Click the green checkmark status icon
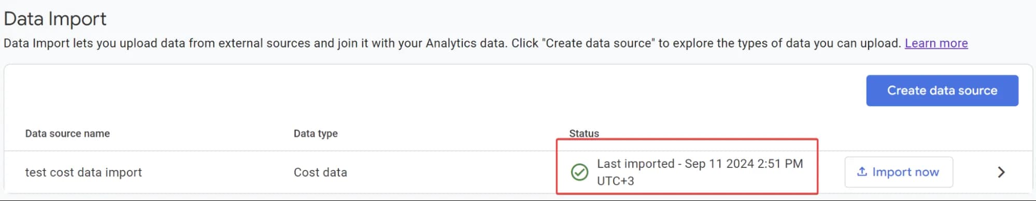This screenshot has height=201, width=1036. point(579,172)
